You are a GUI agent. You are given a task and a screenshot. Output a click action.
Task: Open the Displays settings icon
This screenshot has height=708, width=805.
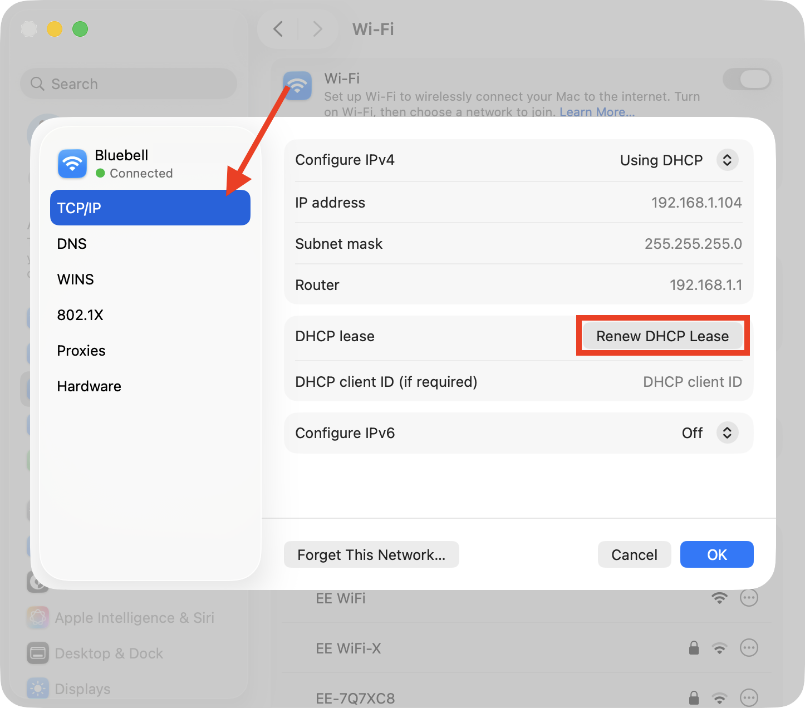pyautogui.click(x=37, y=689)
